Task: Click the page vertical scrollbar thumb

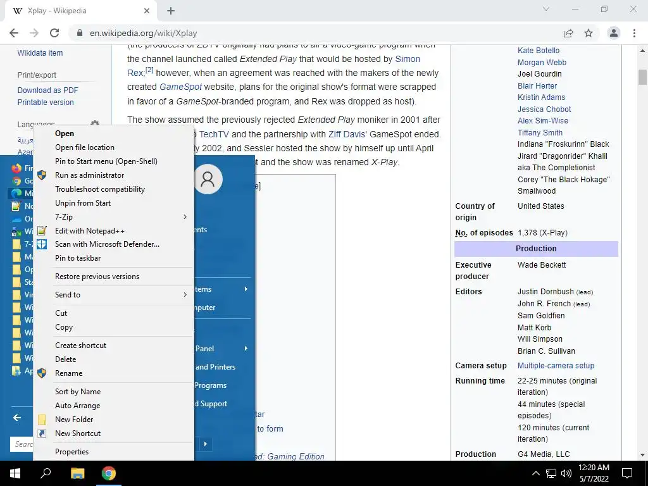Action: [642, 77]
